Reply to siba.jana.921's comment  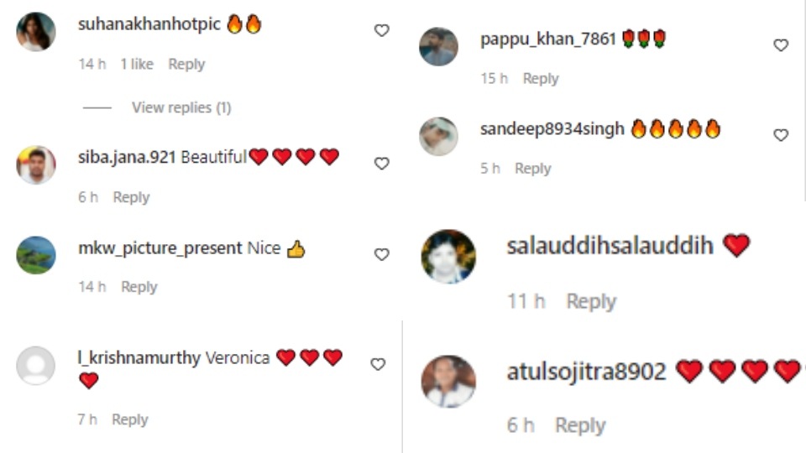[x=131, y=197]
